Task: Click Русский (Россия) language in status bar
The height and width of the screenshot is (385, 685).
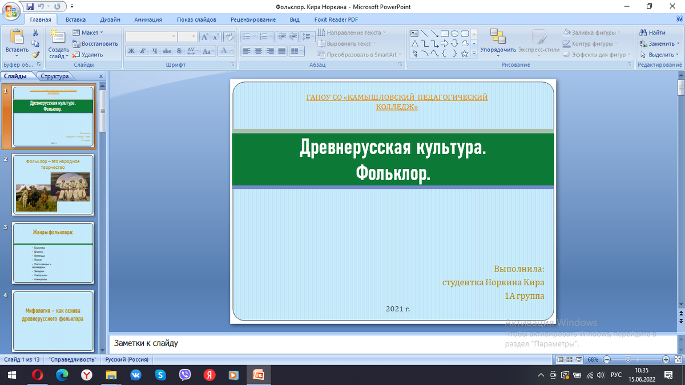Action: click(127, 360)
